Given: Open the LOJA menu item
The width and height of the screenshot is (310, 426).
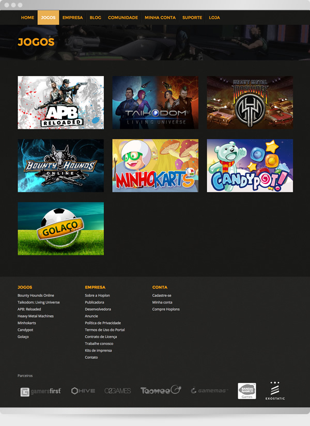Looking at the screenshot, I should tap(214, 18).
